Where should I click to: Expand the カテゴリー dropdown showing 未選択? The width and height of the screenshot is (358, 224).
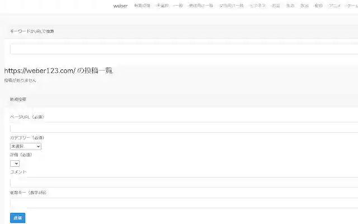(x=26, y=146)
